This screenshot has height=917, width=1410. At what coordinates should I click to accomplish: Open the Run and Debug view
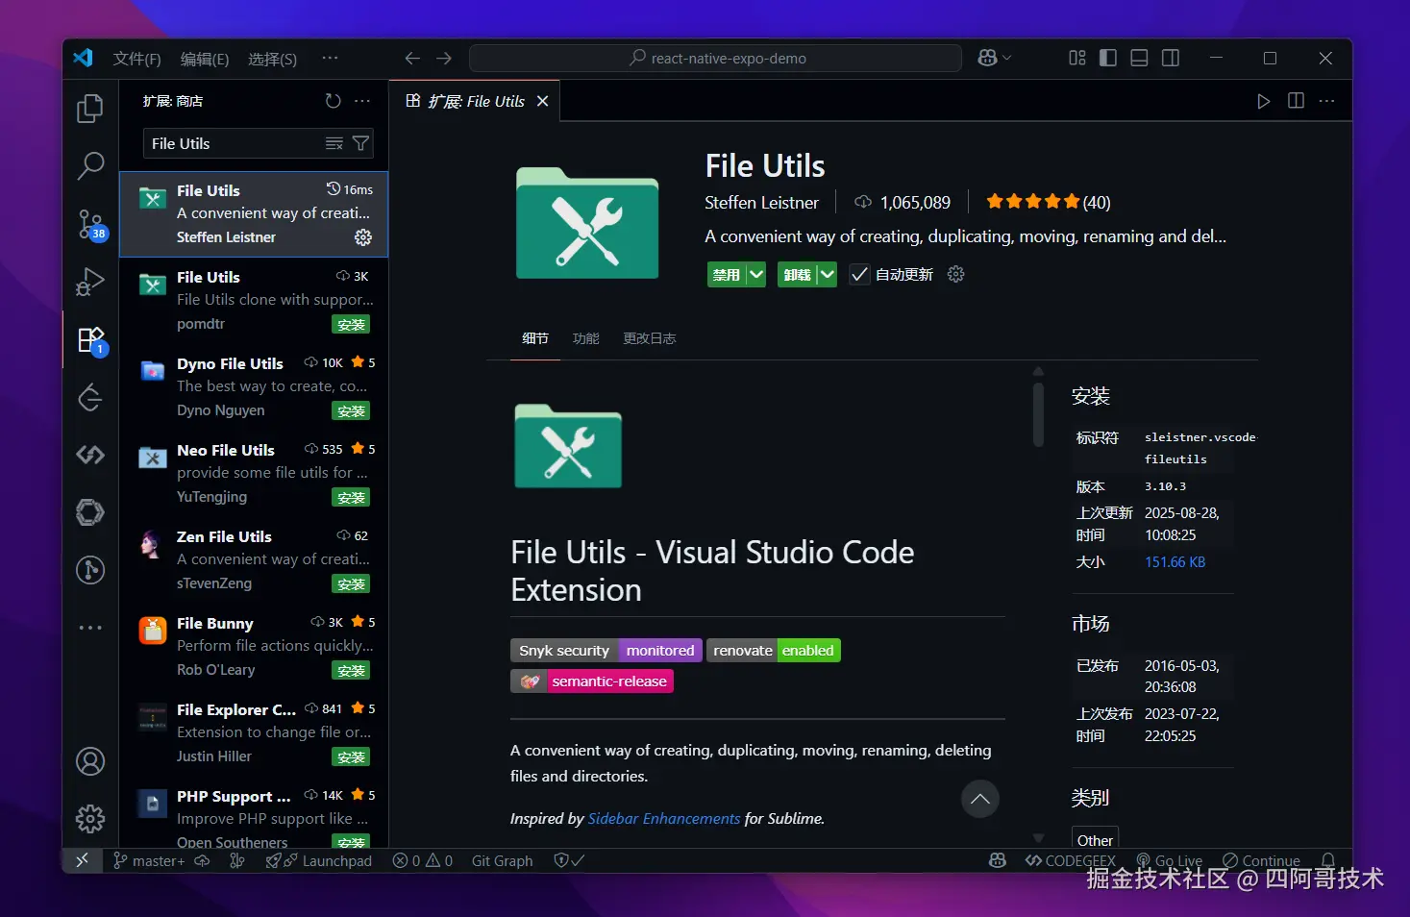coord(90,282)
